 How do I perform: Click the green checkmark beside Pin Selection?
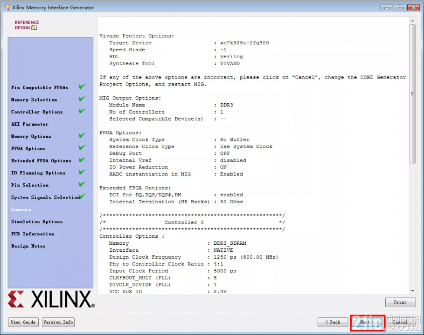[x=82, y=184]
